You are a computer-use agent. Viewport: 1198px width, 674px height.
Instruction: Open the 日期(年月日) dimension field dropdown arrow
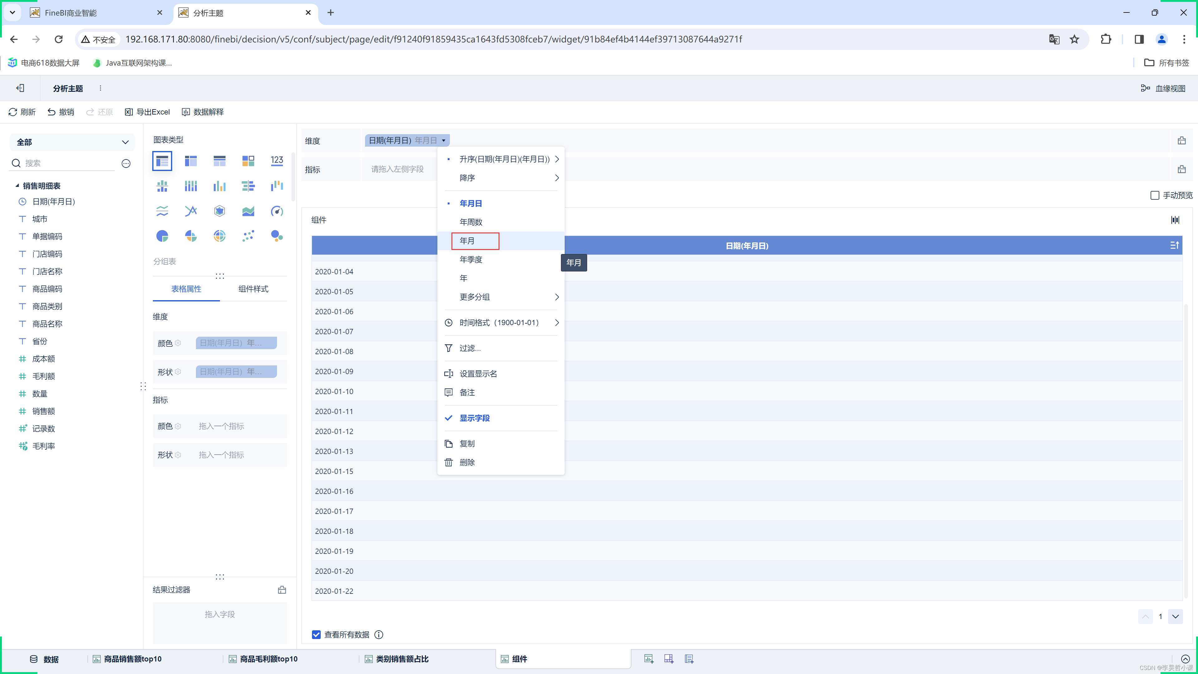(444, 140)
